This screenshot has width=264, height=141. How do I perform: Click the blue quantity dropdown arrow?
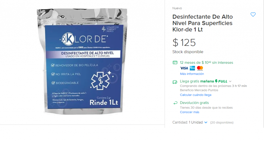pos(206,123)
